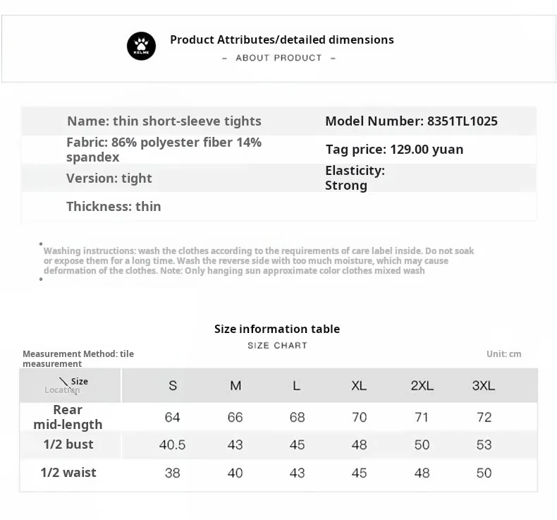Viewport: 557px width, 520px height.
Task: Select the ABOUT PRODUCT subtitle
Action: pos(278,58)
